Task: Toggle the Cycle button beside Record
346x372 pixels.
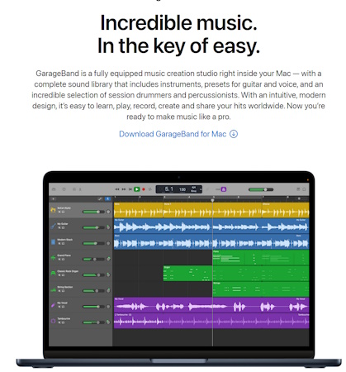Action: 150,189
